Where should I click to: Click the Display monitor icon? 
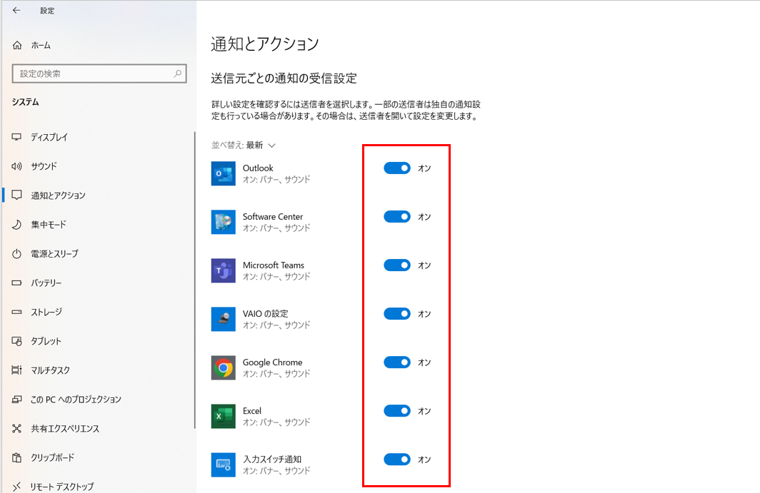16,137
